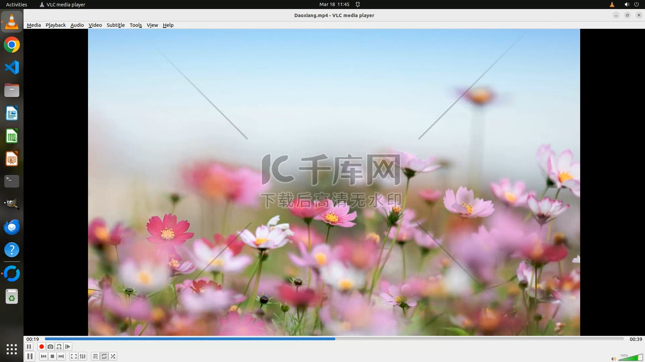The height and width of the screenshot is (362, 645).
Task: Stop playback with the stop button
Action: 52,356
